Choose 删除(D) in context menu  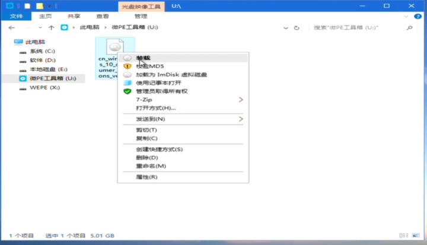pos(183,158)
